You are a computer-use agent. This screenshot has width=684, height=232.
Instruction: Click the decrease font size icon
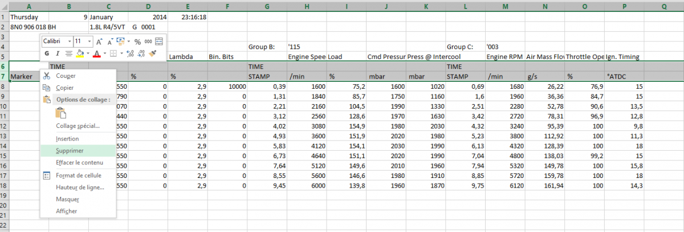109,42
